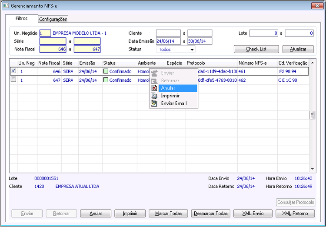The image size is (326, 227).
Task: Click the grid scrollbar down arrow
Action: tap(312, 169)
